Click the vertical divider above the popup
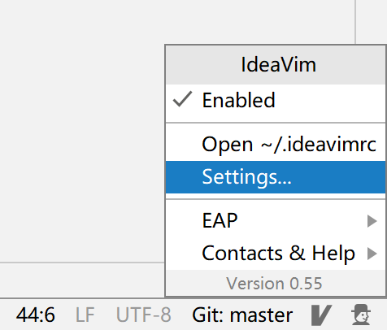The image size is (387, 330). tap(355, 22)
